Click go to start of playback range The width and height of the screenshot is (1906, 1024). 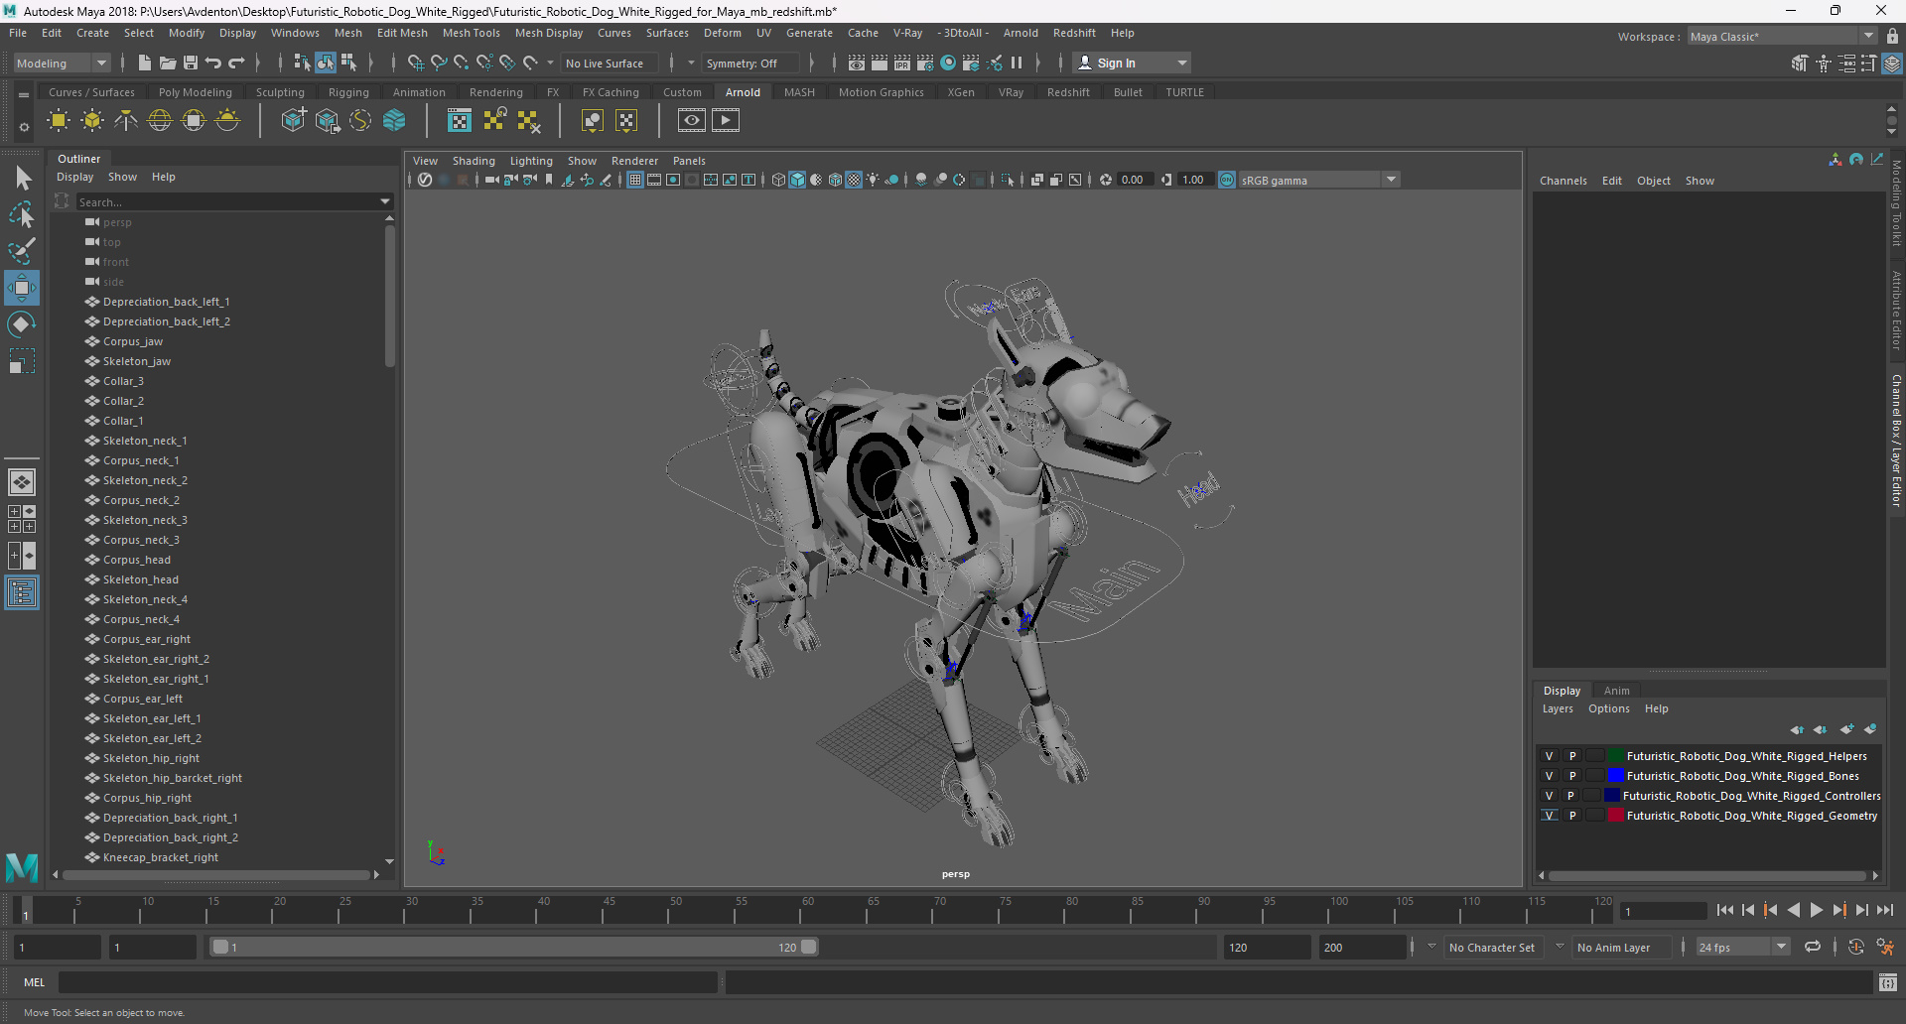pyautogui.click(x=1725, y=910)
